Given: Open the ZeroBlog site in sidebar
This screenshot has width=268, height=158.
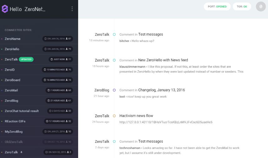Looking at the screenshot, I should (x=11, y=100).
